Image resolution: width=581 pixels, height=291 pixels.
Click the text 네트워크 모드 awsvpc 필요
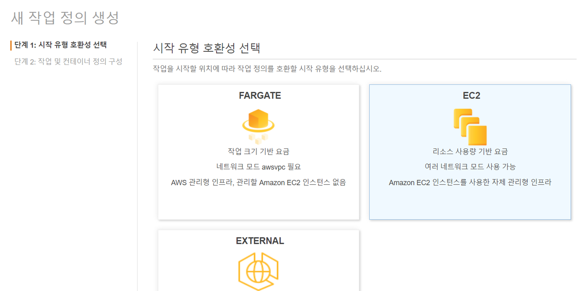(x=258, y=166)
